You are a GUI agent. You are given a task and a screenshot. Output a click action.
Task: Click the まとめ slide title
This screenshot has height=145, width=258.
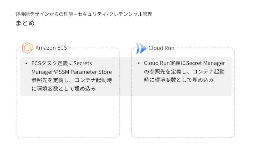[x=25, y=24]
